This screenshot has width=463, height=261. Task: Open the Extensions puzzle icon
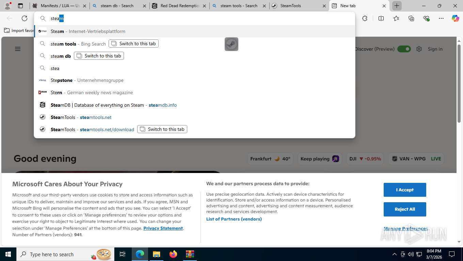(x=365, y=18)
